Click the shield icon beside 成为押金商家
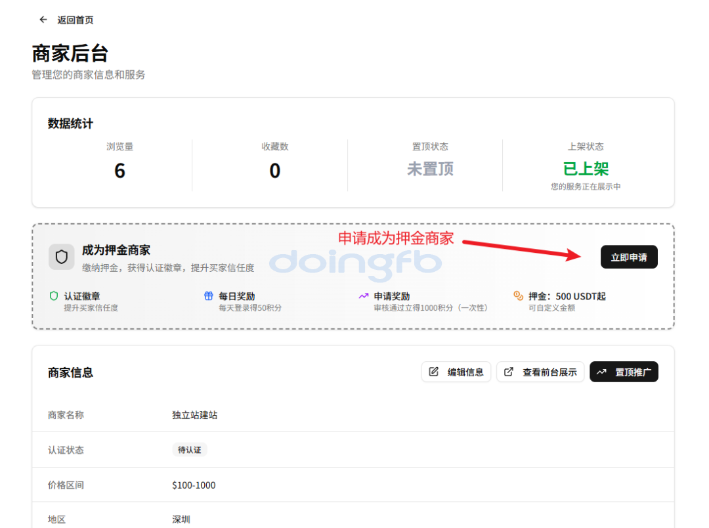This screenshot has width=709, height=528. coord(62,257)
